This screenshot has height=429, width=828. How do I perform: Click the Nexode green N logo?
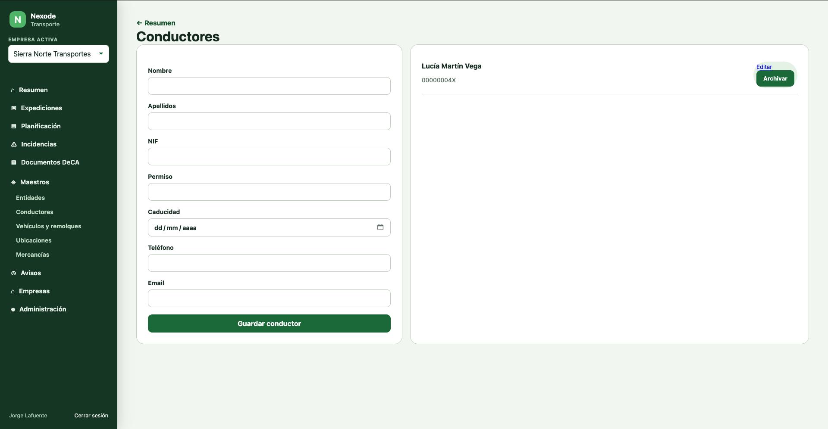tap(18, 19)
